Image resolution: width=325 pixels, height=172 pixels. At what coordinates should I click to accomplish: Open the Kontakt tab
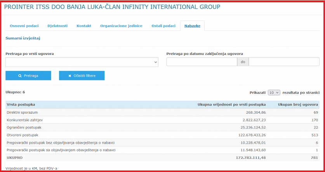coord(84,26)
